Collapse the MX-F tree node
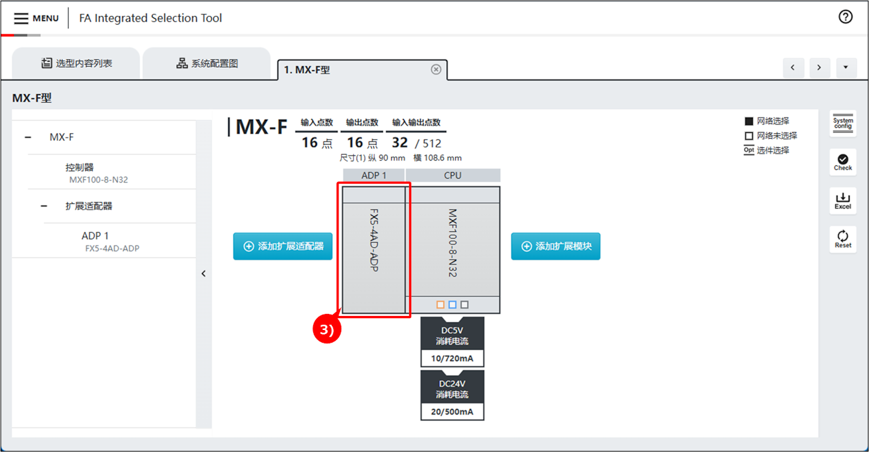Image resolution: width=869 pixels, height=452 pixels. pos(28,137)
